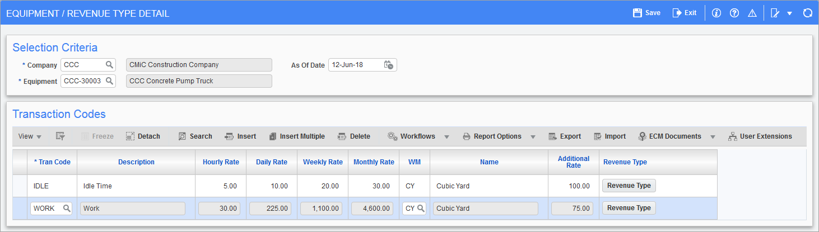This screenshot has height=232, width=819.
Task: Open the As Of Date calendar picker
Action: click(389, 65)
